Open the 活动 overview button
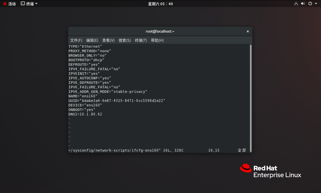This screenshot has height=193, width=321. point(9,4)
